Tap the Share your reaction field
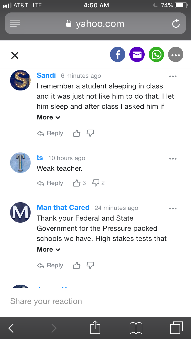Viewport: 191px width, 339px height. 95,301
